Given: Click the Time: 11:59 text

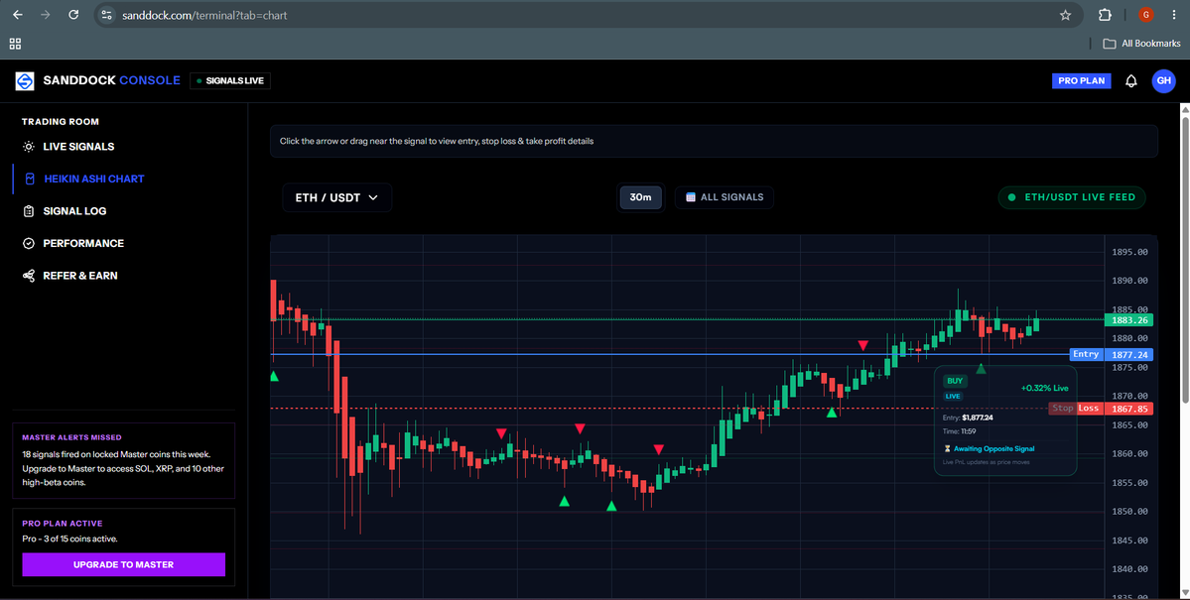Looking at the screenshot, I should coord(958,430).
